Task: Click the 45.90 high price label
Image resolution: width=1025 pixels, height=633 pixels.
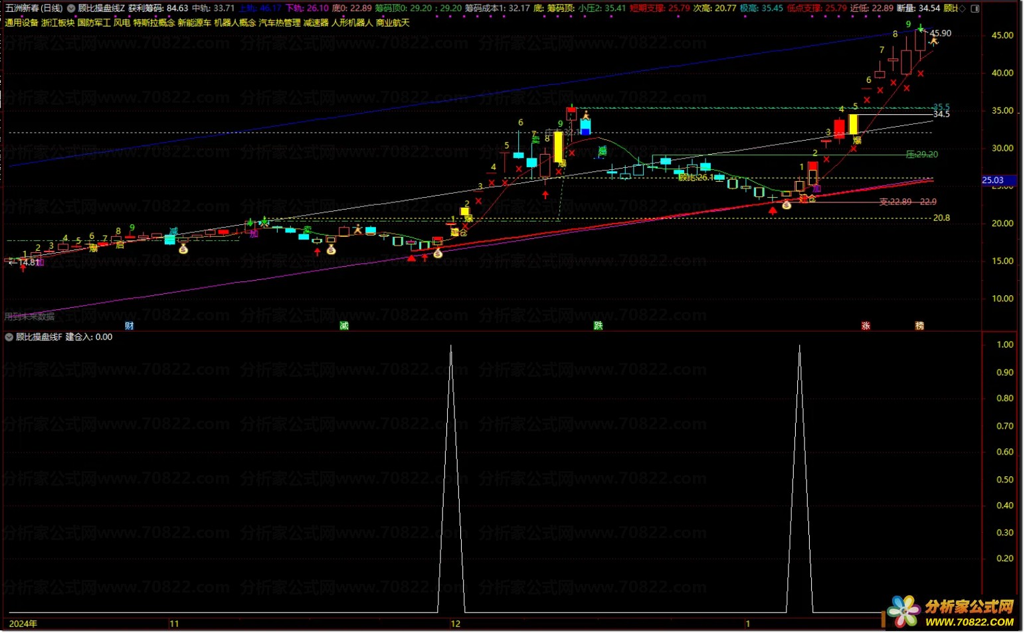Action: [x=940, y=33]
